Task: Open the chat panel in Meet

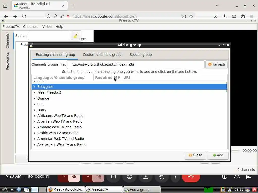Action: (249, 177)
